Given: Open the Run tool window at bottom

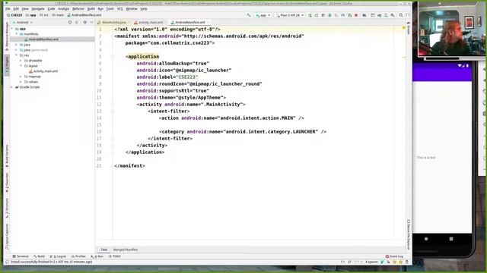Looking at the screenshot, I should (97, 256).
